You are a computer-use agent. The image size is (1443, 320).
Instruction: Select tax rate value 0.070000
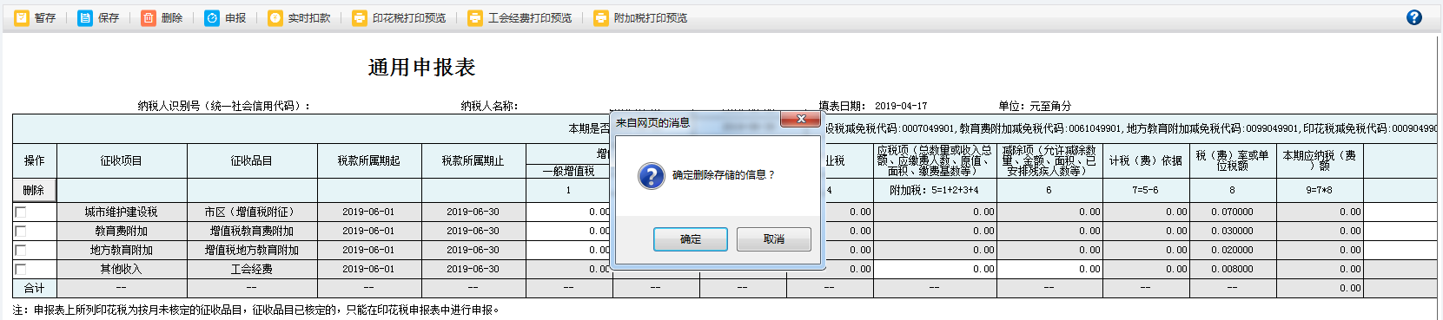pyautogui.click(x=1233, y=212)
